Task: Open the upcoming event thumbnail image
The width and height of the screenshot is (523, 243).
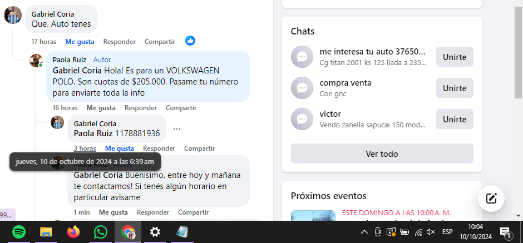Action: click(313, 215)
